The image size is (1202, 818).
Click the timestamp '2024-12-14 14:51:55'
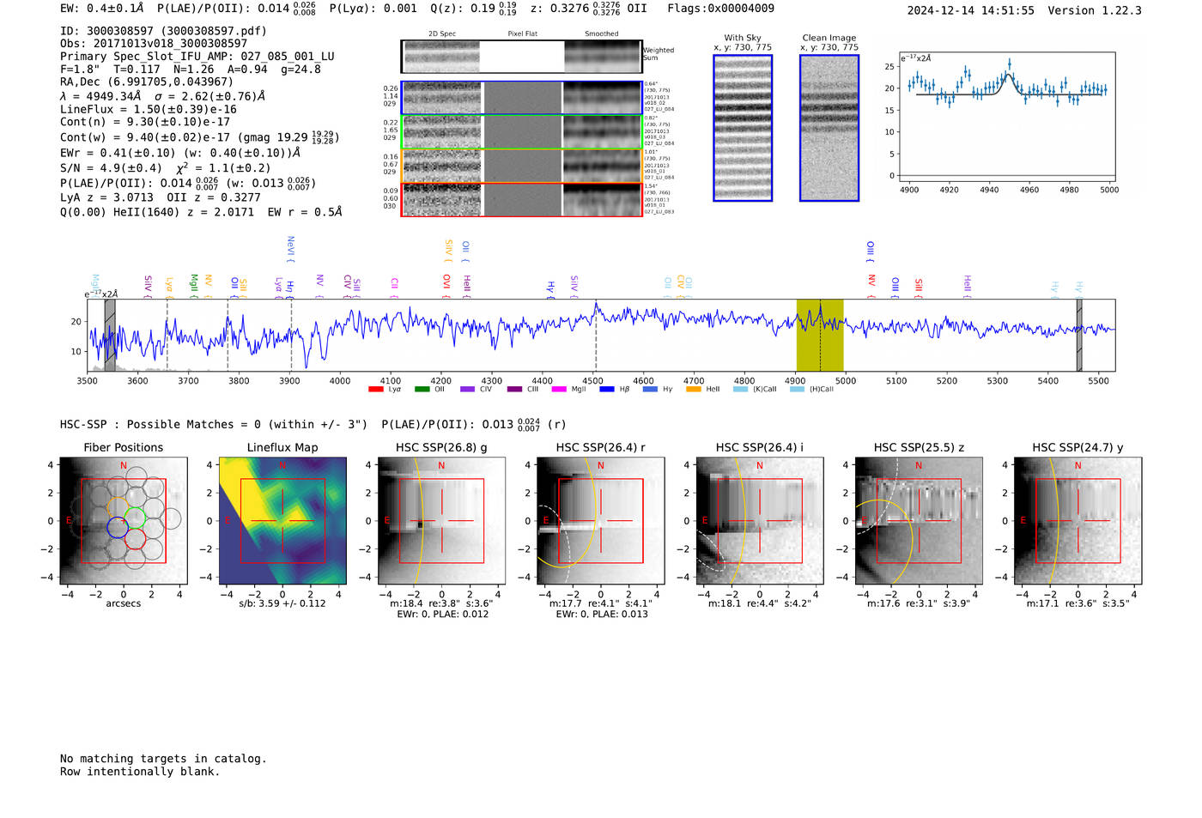[x=971, y=10]
